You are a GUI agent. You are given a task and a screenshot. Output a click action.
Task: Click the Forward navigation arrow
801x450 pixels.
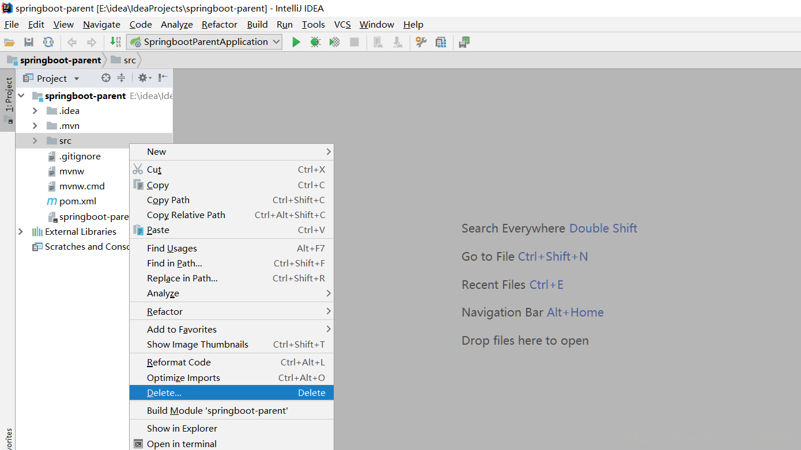pyautogui.click(x=91, y=42)
